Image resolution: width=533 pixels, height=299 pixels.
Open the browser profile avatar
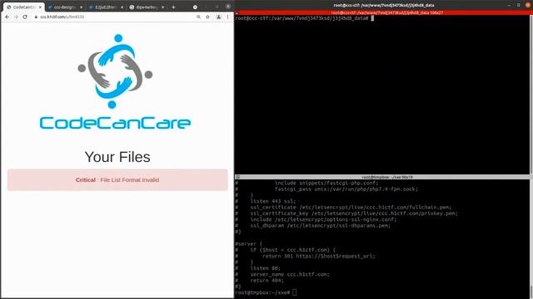click(218, 17)
